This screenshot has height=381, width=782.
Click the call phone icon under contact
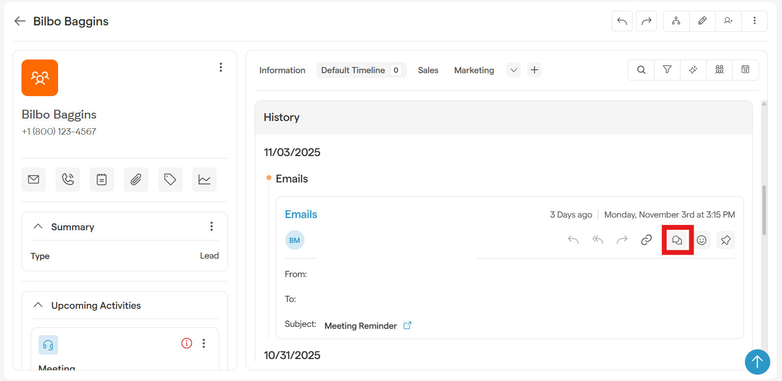point(68,180)
